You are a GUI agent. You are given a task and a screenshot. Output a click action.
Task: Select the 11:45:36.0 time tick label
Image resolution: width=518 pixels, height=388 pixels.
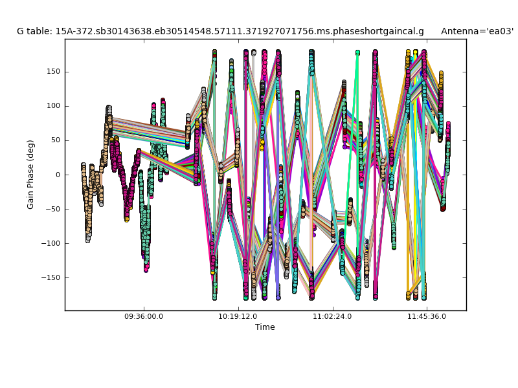pyautogui.click(x=426, y=316)
